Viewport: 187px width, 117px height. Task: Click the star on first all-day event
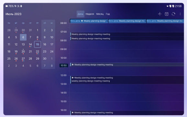tap(82, 21)
